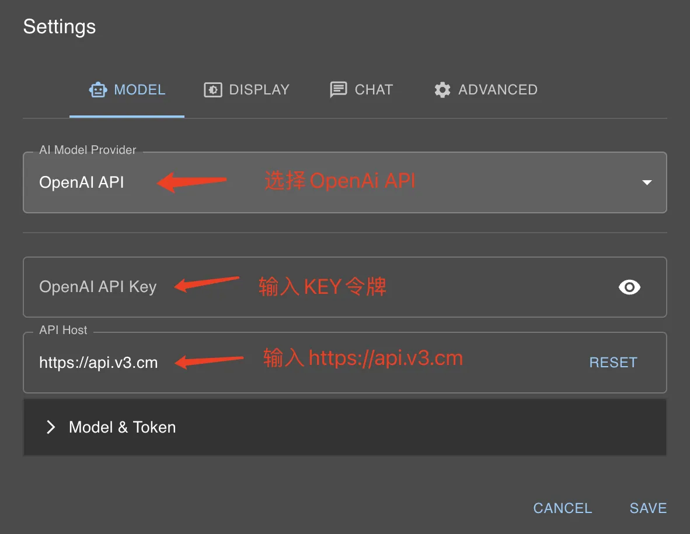
Task: Select the ADVANCED tab
Action: pyautogui.click(x=486, y=90)
